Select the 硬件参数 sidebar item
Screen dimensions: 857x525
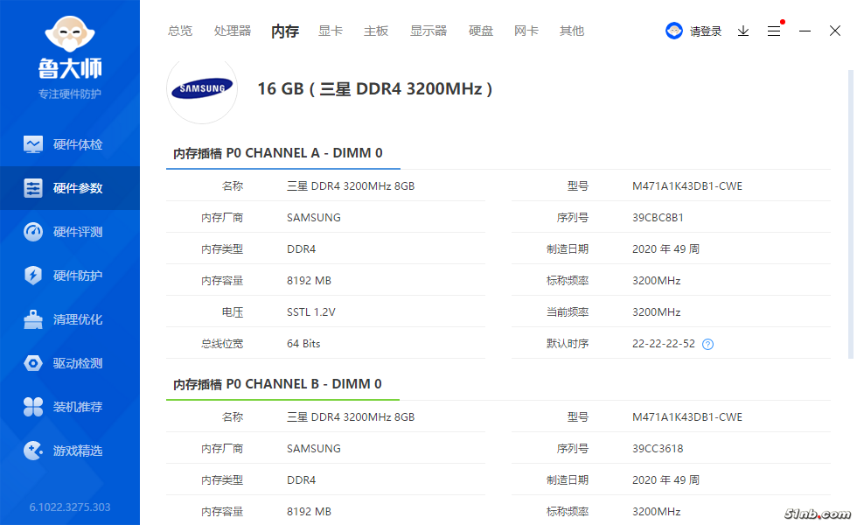(70, 188)
